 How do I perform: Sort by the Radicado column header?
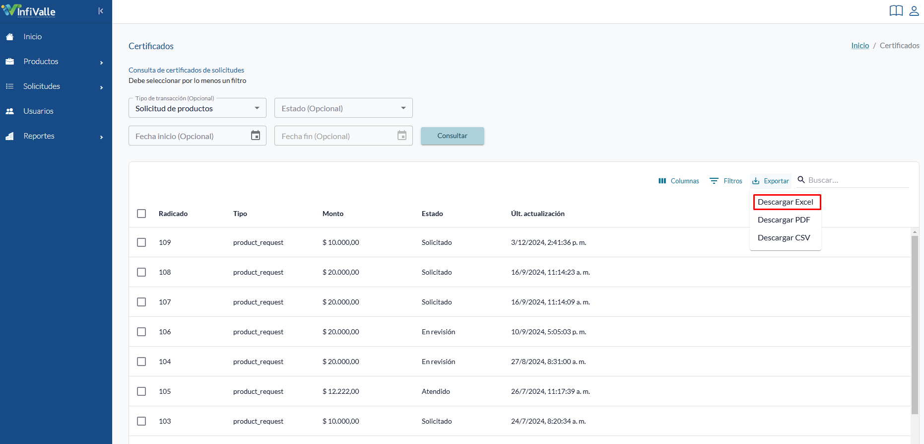tap(173, 214)
